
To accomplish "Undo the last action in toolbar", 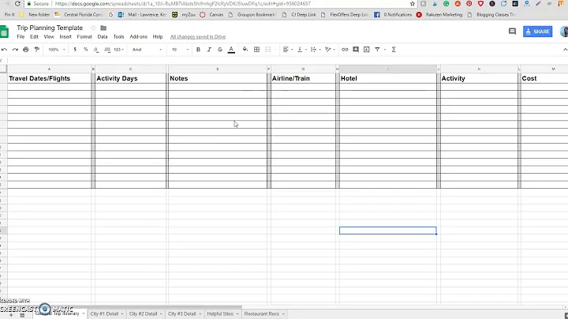I will click(4, 49).
